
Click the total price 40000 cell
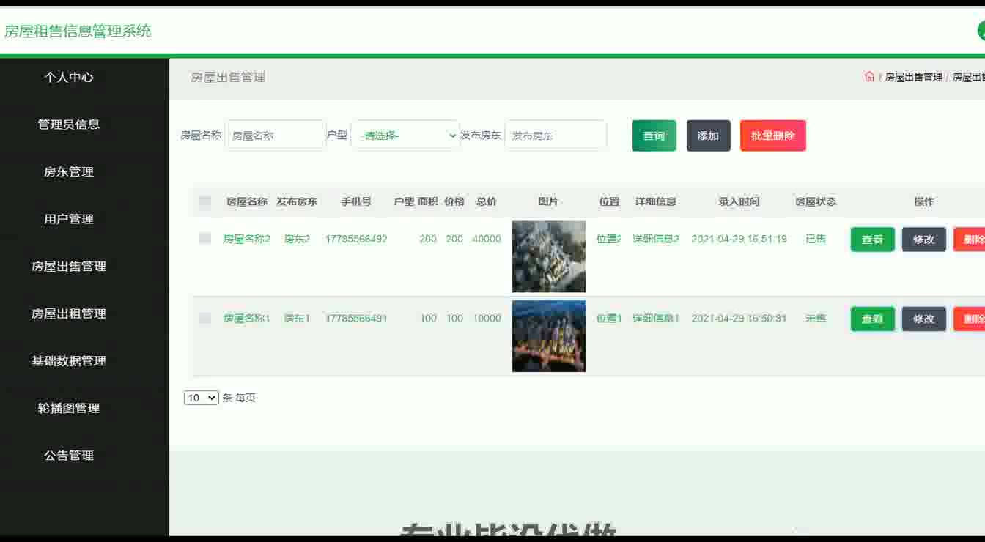pyautogui.click(x=487, y=239)
